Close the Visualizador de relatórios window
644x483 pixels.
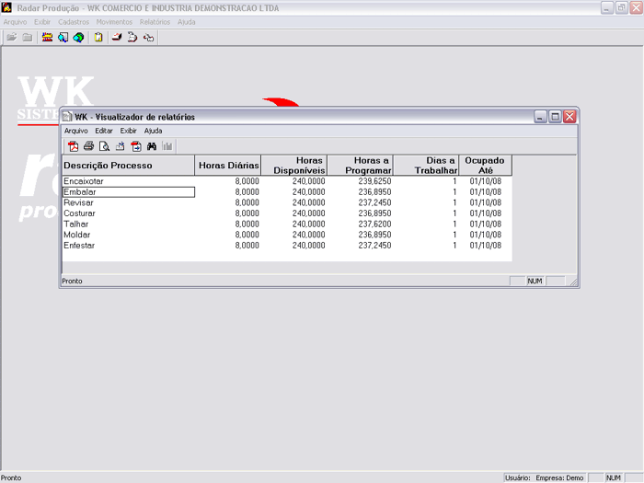(569, 117)
